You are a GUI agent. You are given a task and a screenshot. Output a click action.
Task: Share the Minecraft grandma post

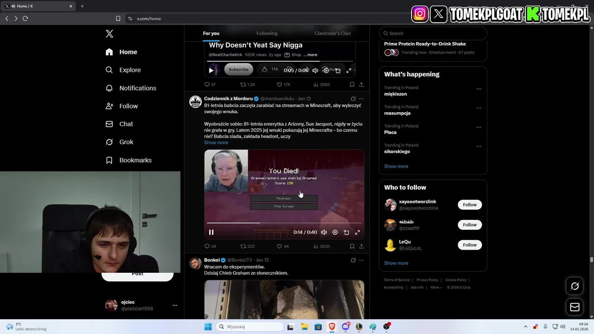click(x=362, y=246)
